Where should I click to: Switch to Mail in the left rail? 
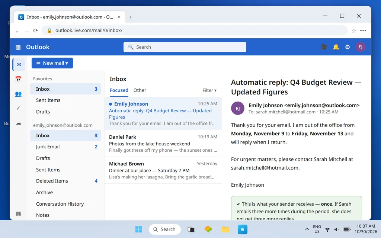(x=19, y=65)
